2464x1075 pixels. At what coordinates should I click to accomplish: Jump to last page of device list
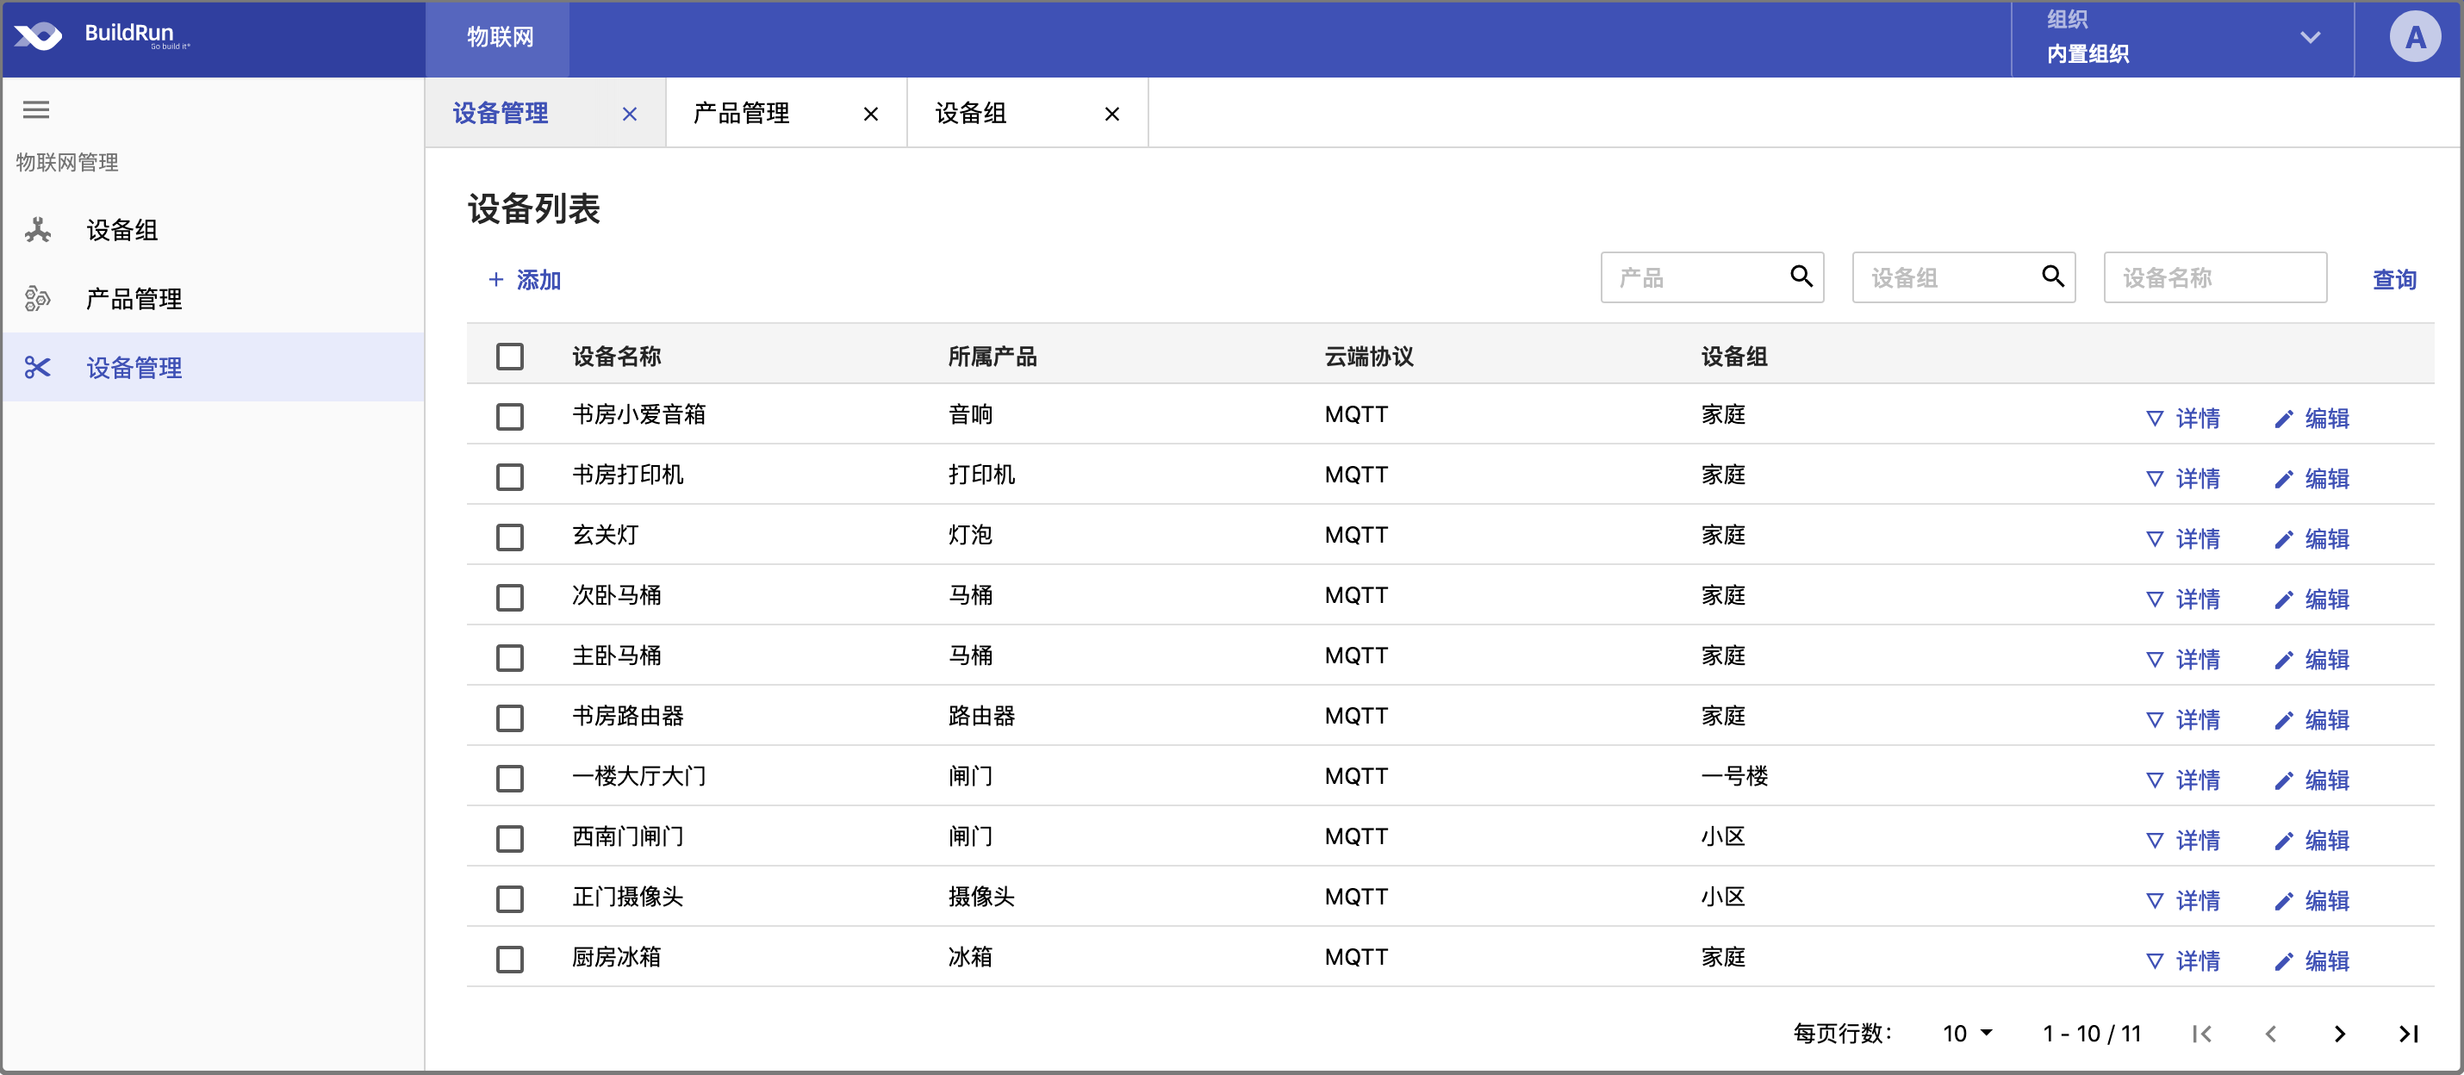2409,1034
